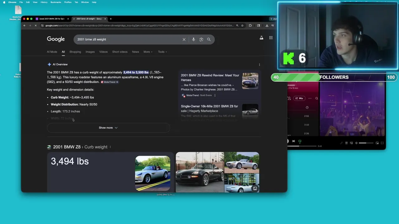This screenshot has height=224, width=399.
Task: Stop the page loading with the X button
Action: 36,26
